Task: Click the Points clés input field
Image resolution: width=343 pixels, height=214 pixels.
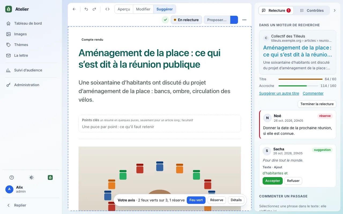Action: click(x=160, y=127)
